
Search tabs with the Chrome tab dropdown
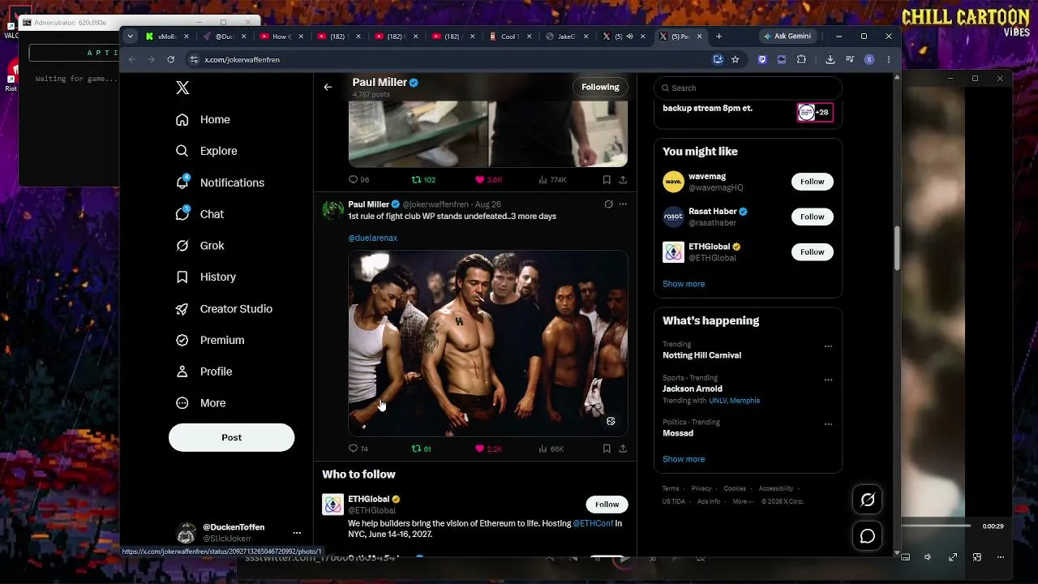coord(131,36)
